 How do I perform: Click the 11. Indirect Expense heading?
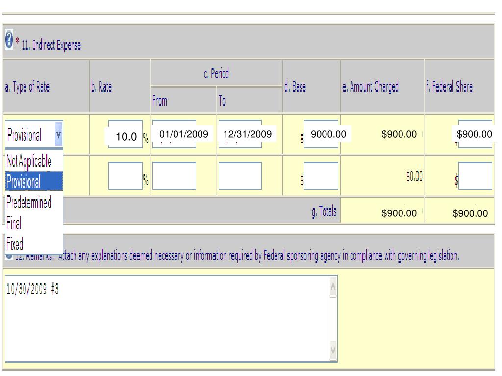[51, 45]
